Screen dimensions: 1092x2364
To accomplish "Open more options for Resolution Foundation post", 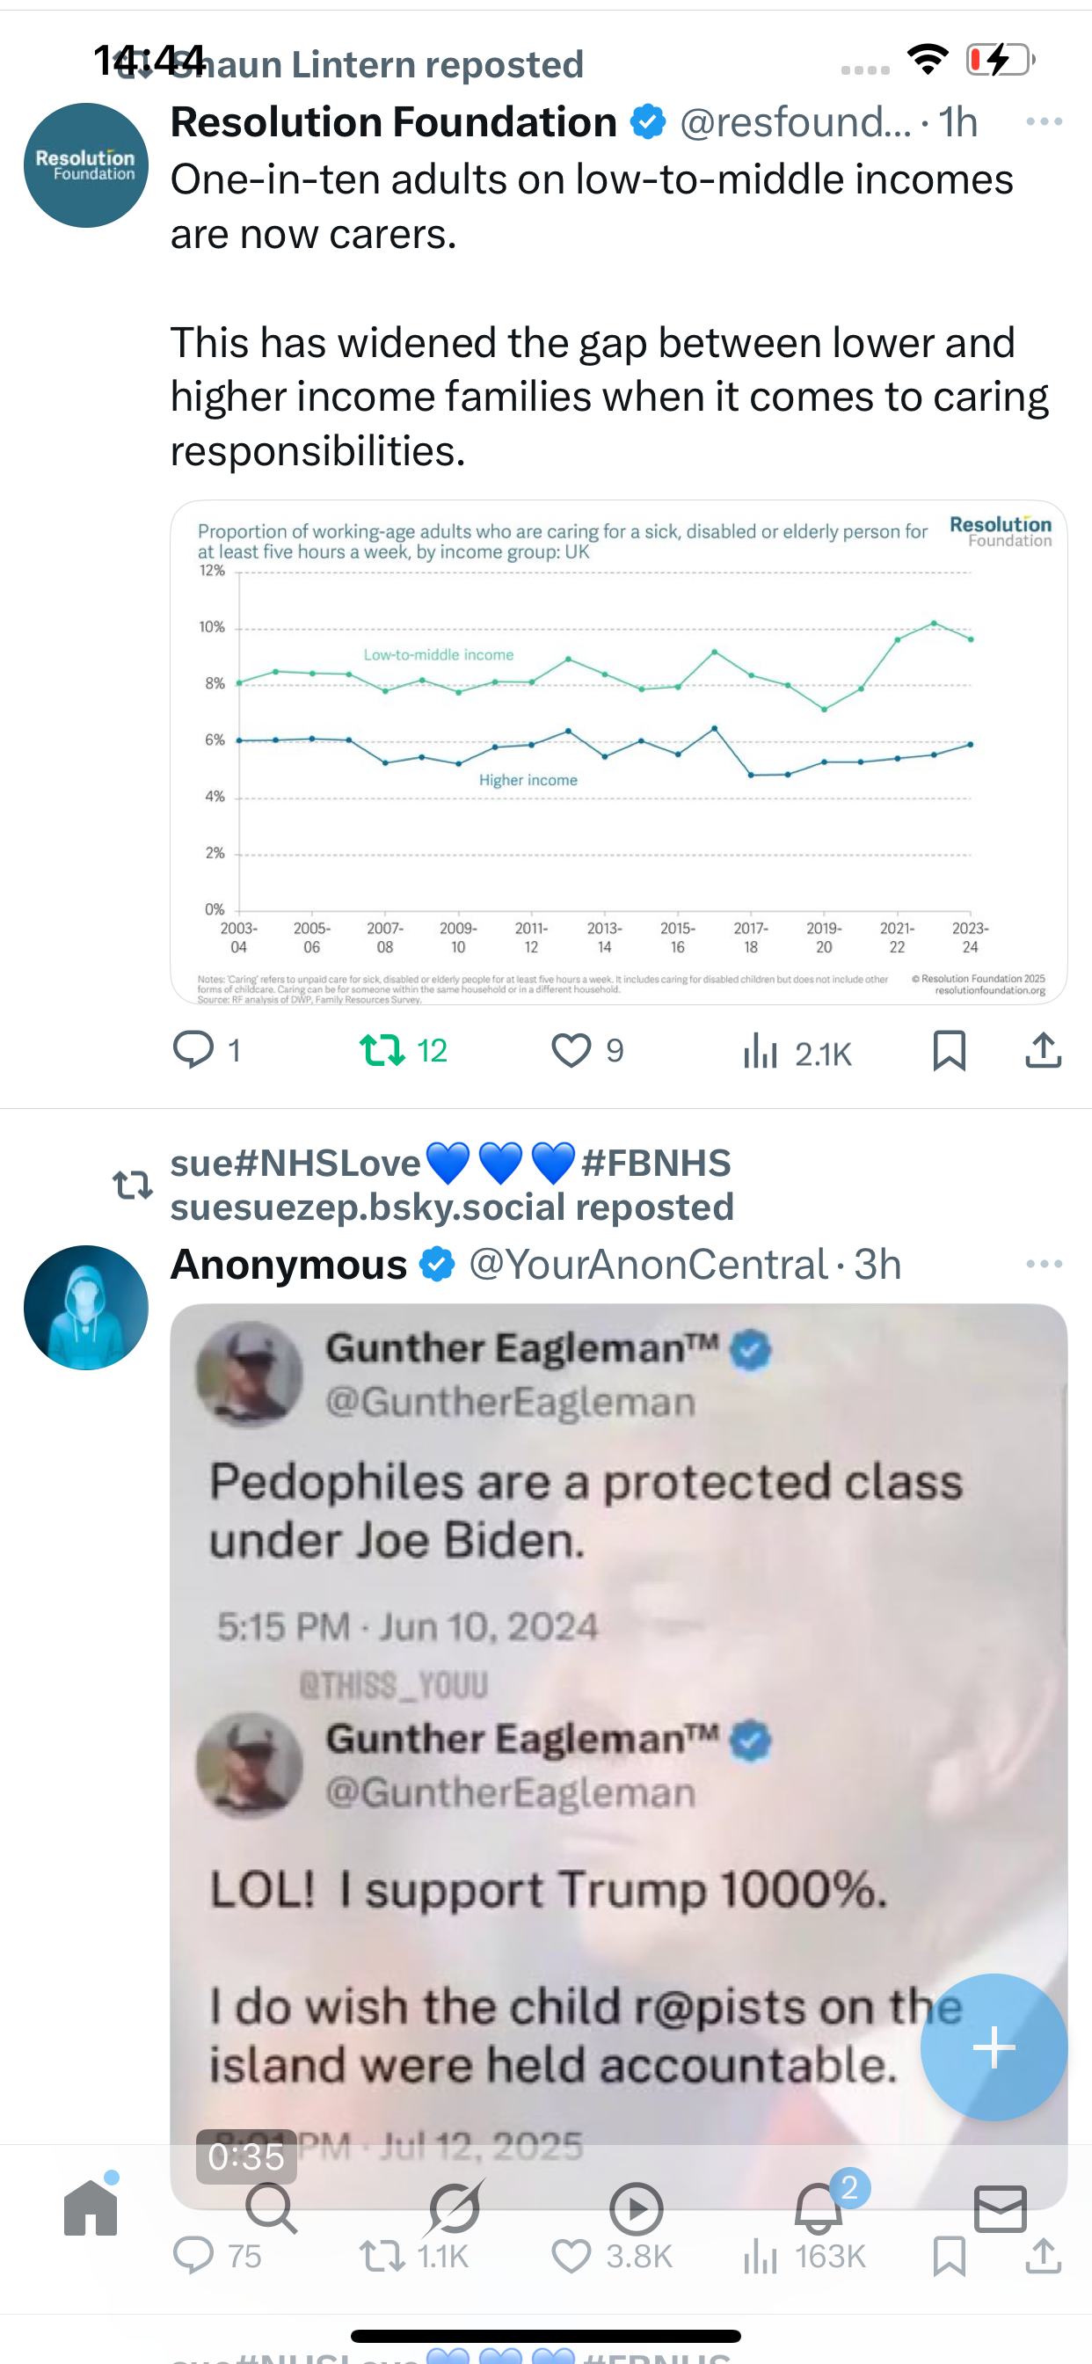I will coord(1045,121).
